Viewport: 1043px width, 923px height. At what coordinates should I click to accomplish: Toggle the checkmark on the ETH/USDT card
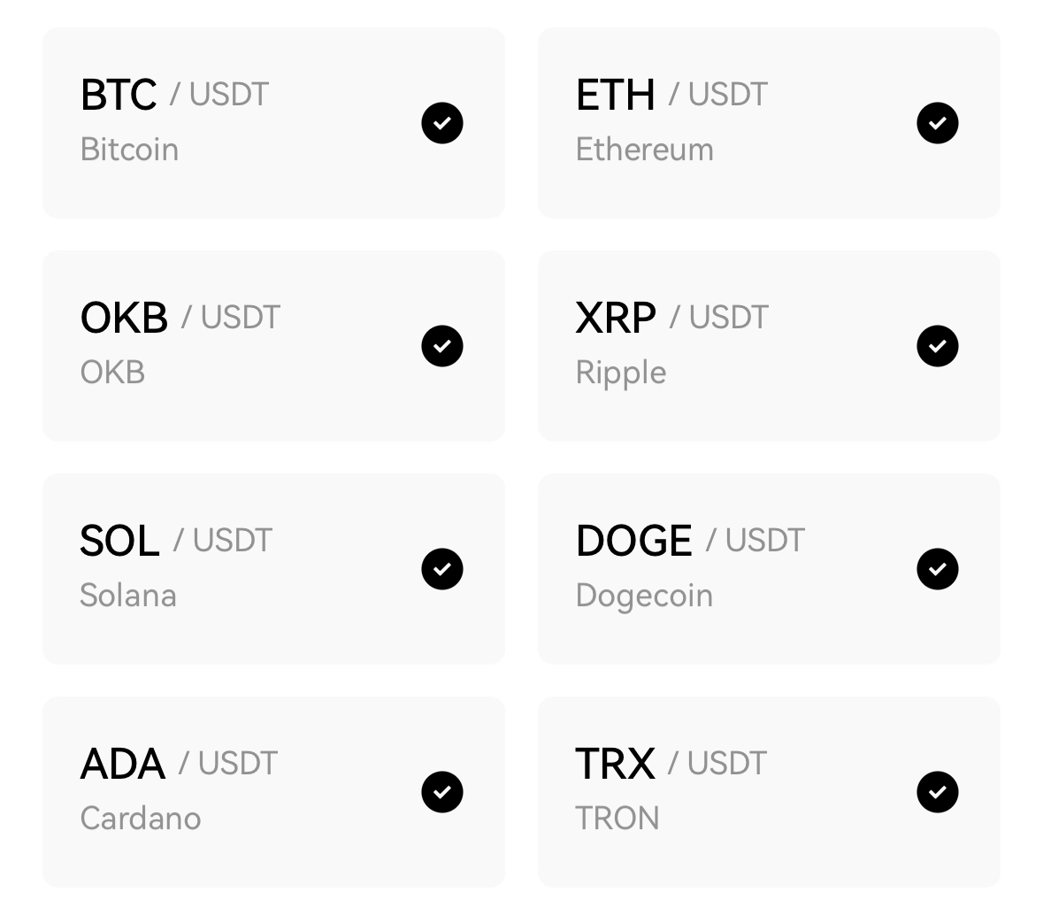coord(938,123)
